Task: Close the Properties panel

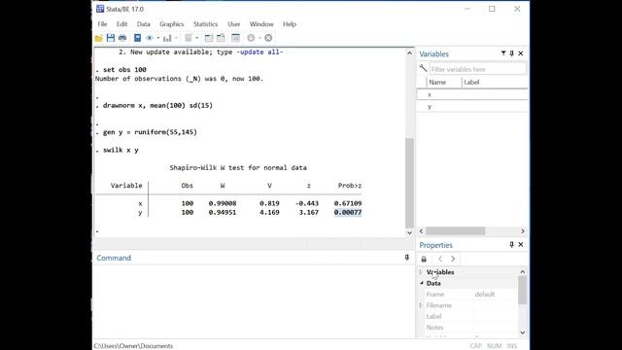Action: pos(521,244)
